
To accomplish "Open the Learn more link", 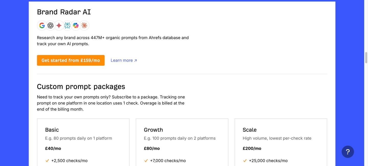I will (x=124, y=60).
